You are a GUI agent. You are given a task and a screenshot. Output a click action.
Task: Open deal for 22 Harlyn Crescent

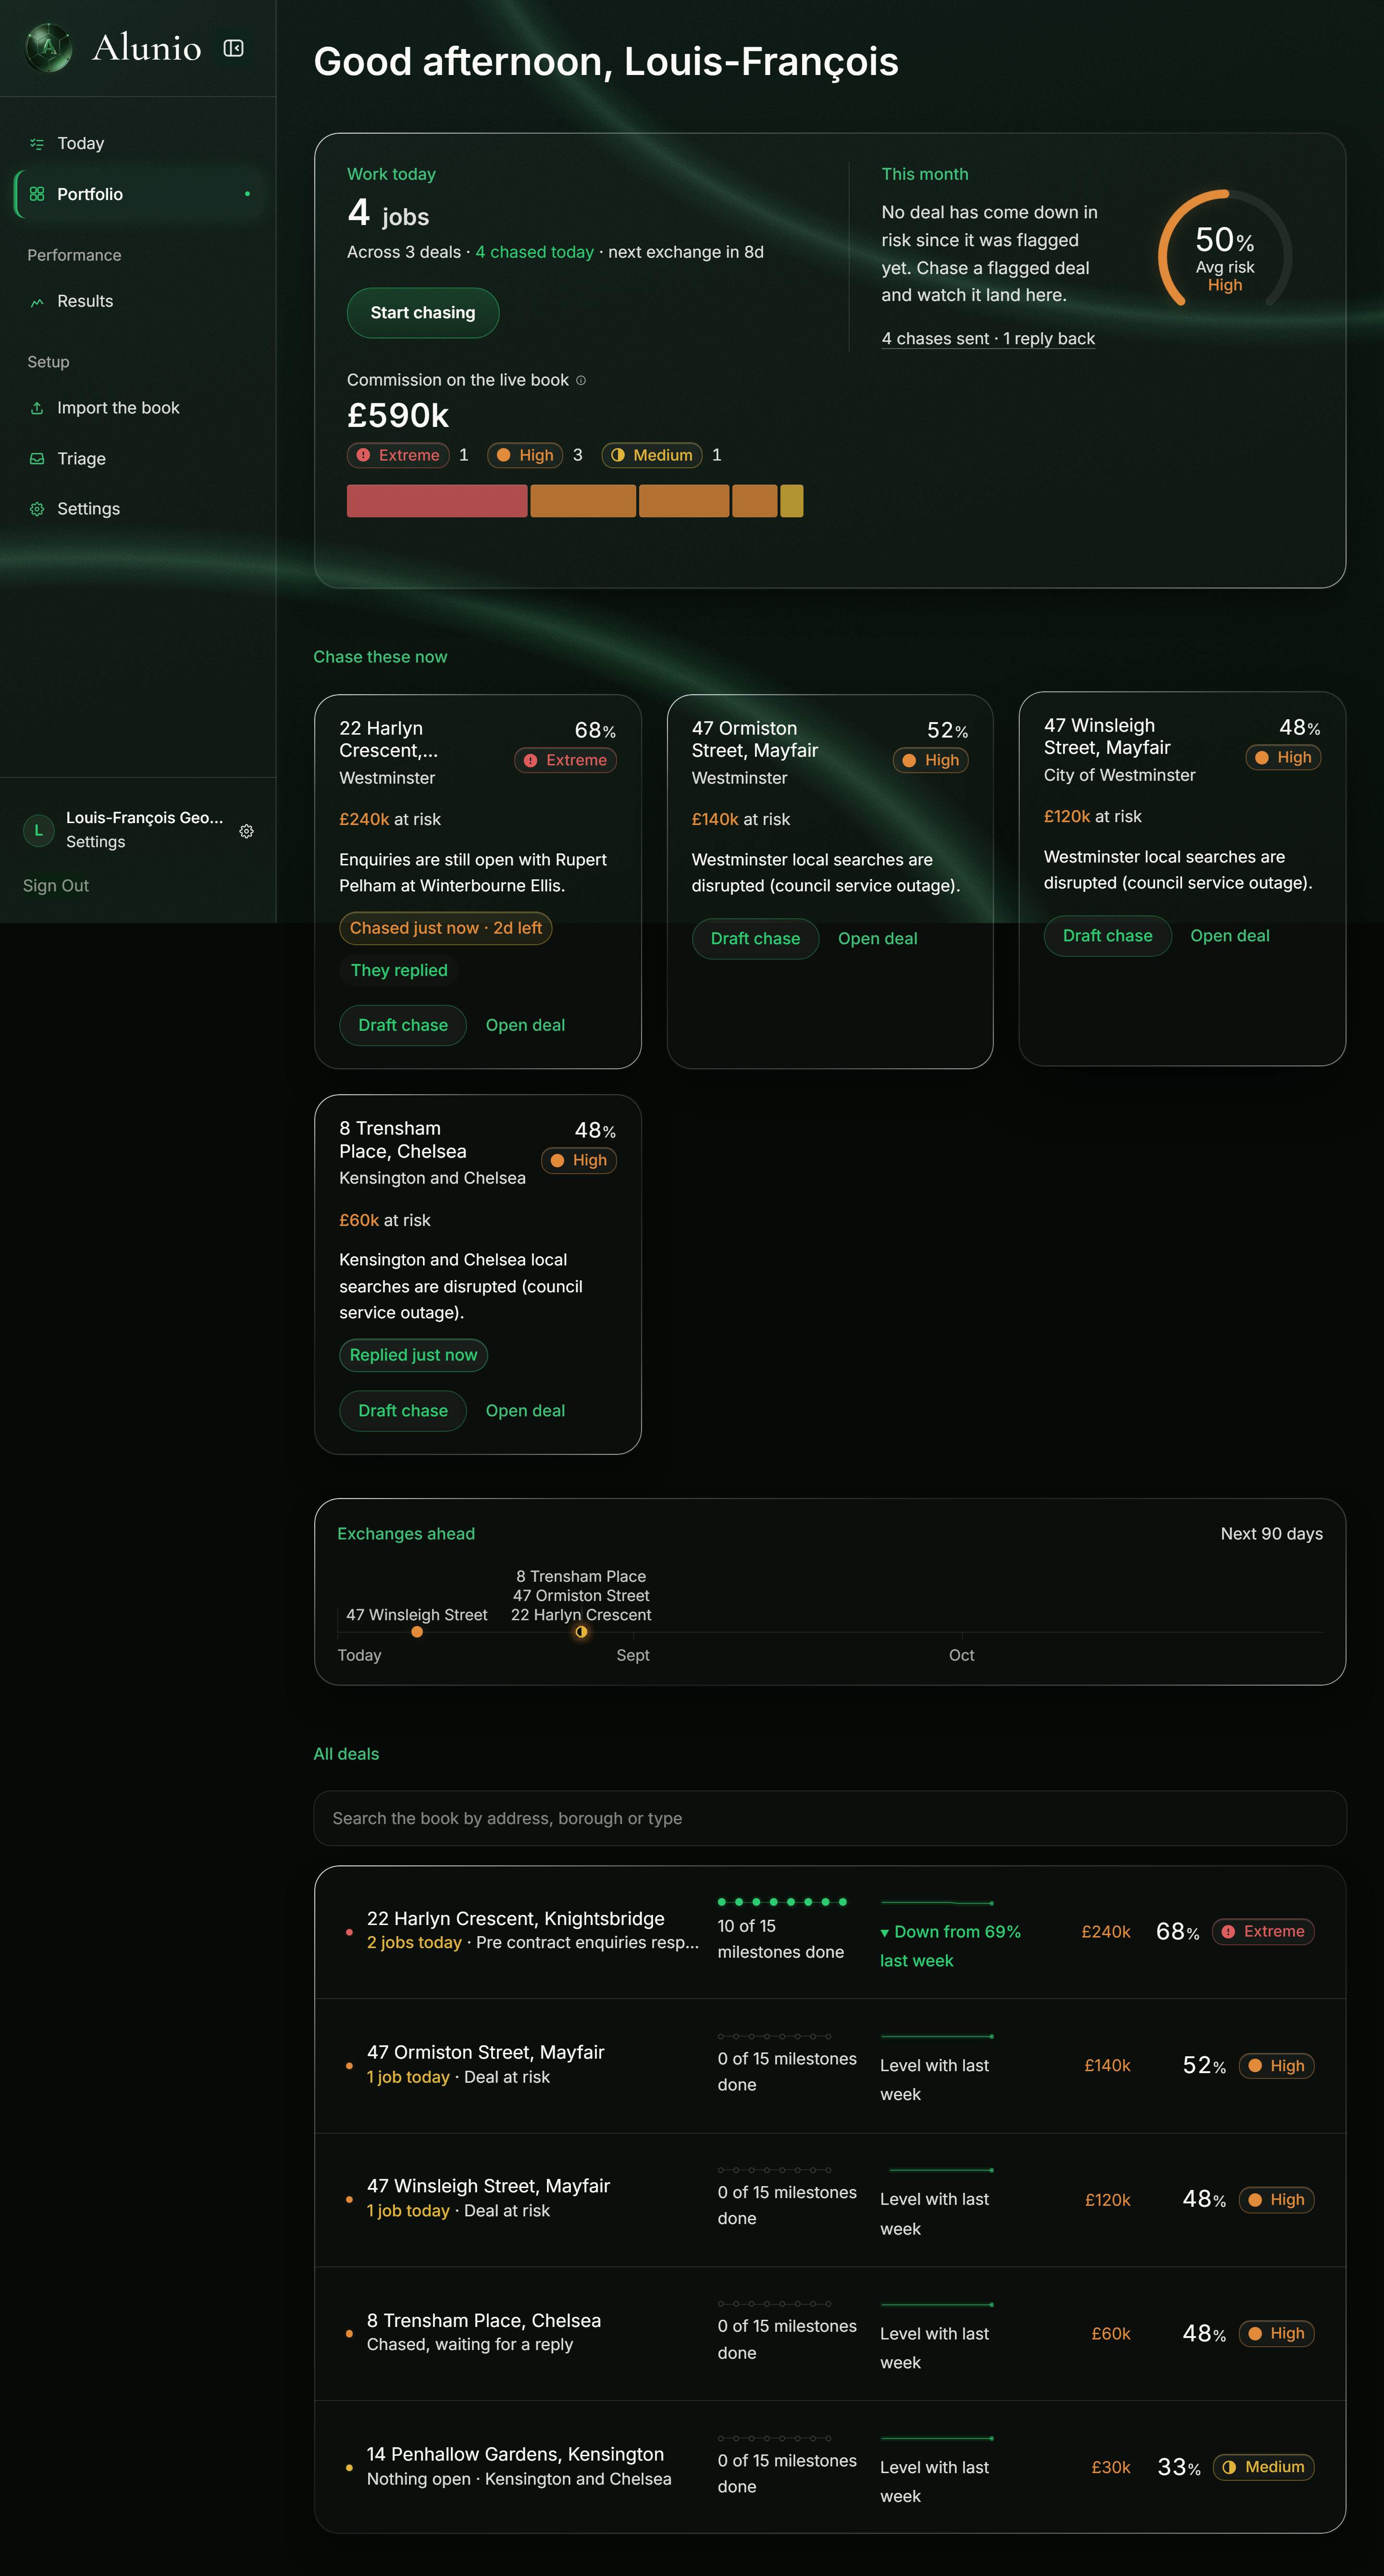pos(526,1025)
